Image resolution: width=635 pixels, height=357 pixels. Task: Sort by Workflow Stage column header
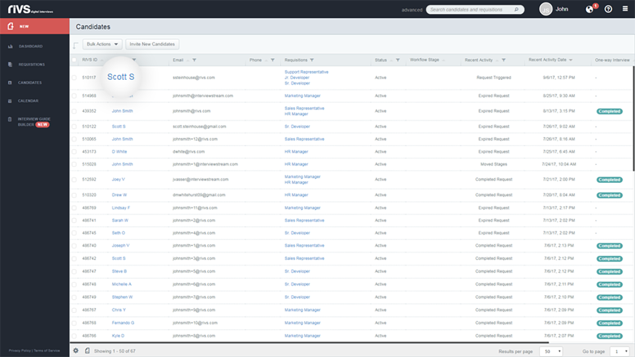[x=424, y=60]
